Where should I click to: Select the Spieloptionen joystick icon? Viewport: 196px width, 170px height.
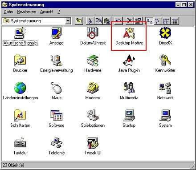coord(93,115)
